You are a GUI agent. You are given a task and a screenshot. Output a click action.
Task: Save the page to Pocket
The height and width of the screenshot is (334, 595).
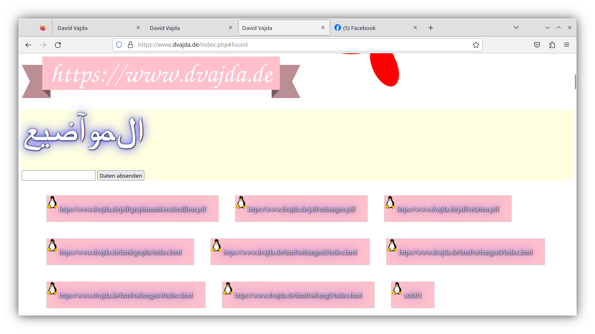(x=537, y=45)
